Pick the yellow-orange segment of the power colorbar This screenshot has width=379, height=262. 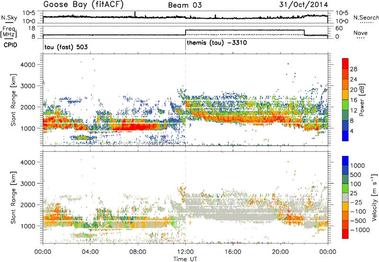pyautogui.click(x=345, y=94)
